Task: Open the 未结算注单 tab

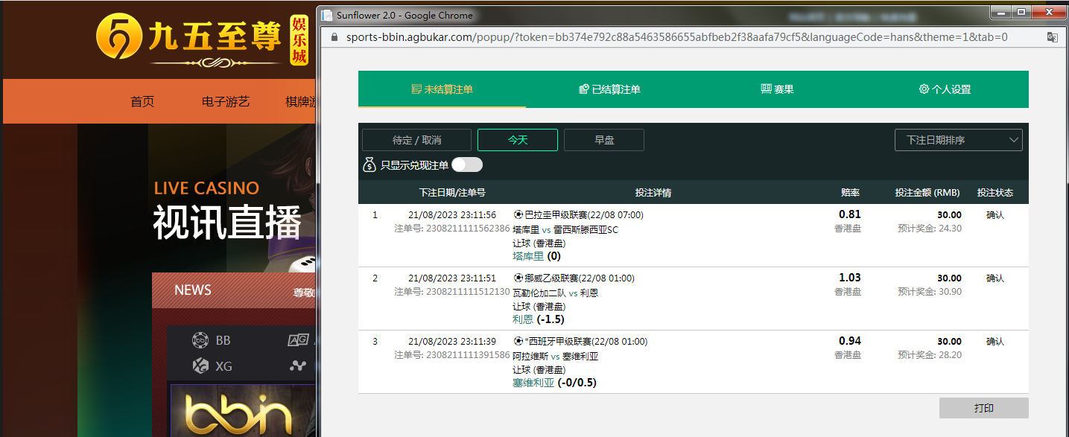Action: point(442,89)
